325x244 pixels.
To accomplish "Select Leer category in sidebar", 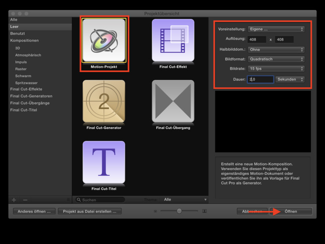I will tap(40, 27).
